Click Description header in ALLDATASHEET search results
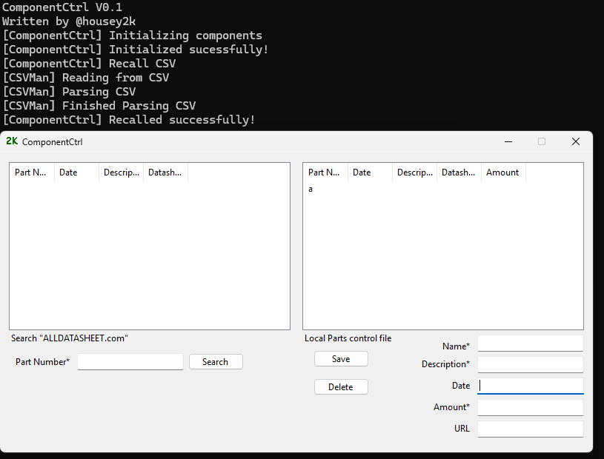Viewport: 604px width, 459px height. [x=121, y=172]
